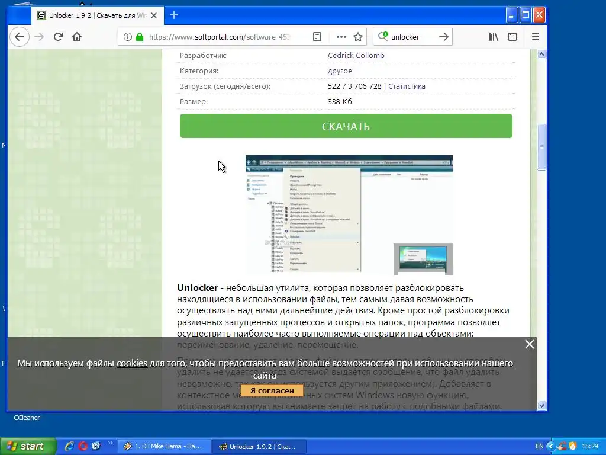
Task: Open the Firefox hamburger menu
Action: pos(535,37)
